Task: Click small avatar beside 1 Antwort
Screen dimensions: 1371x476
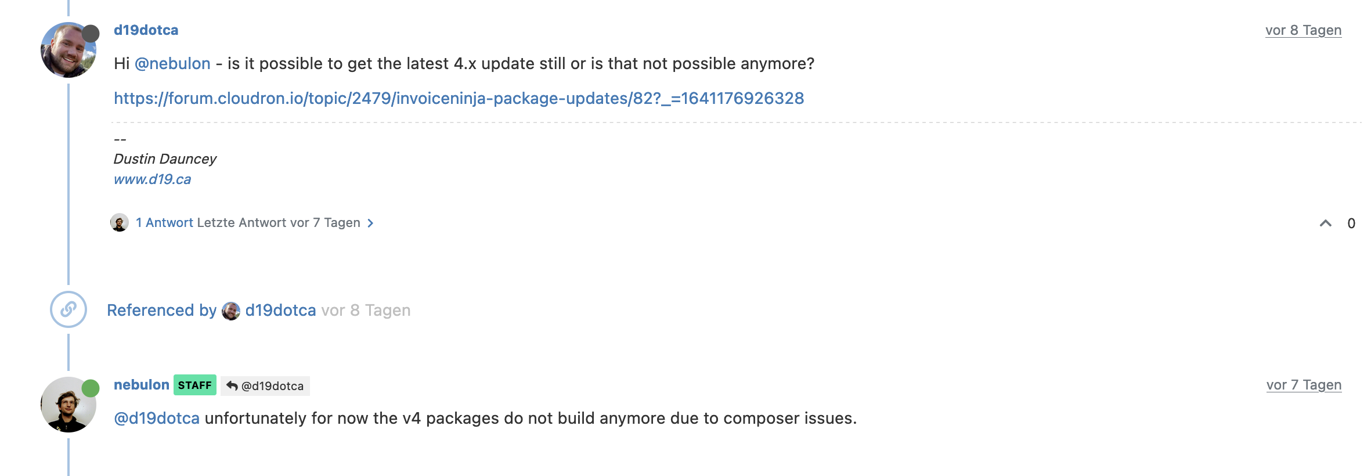Action: [x=120, y=222]
